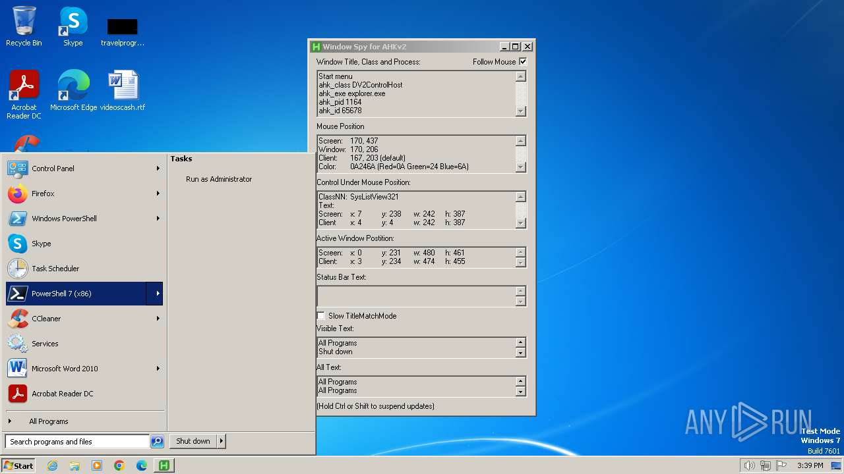Click the volume speaker tray icon
Screen dimensions: 844x474
coord(749,465)
